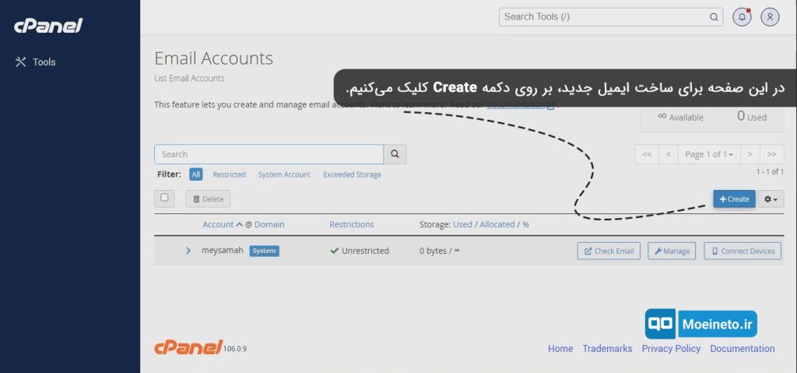Go to next page button
This screenshot has height=373, width=797.
pyautogui.click(x=750, y=154)
